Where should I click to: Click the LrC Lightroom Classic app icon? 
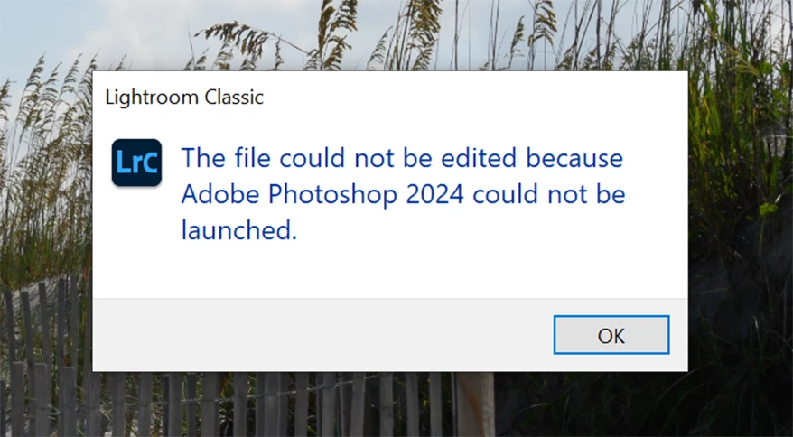[x=136, y=163]
